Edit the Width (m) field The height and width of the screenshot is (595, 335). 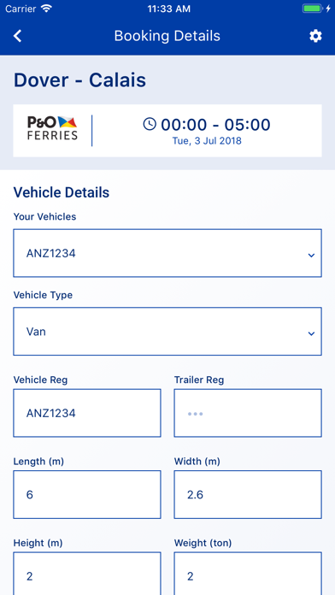tap(248, 494)
